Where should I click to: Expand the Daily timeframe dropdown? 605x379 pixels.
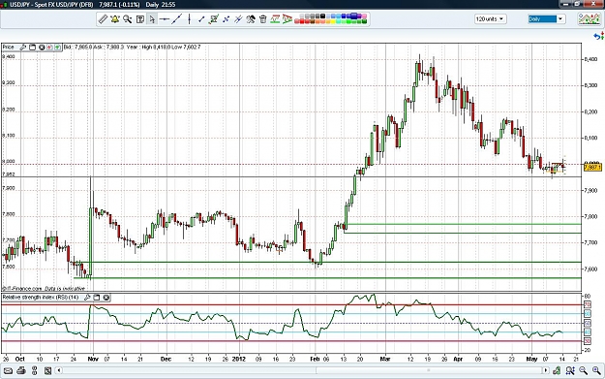pos(546,19)
